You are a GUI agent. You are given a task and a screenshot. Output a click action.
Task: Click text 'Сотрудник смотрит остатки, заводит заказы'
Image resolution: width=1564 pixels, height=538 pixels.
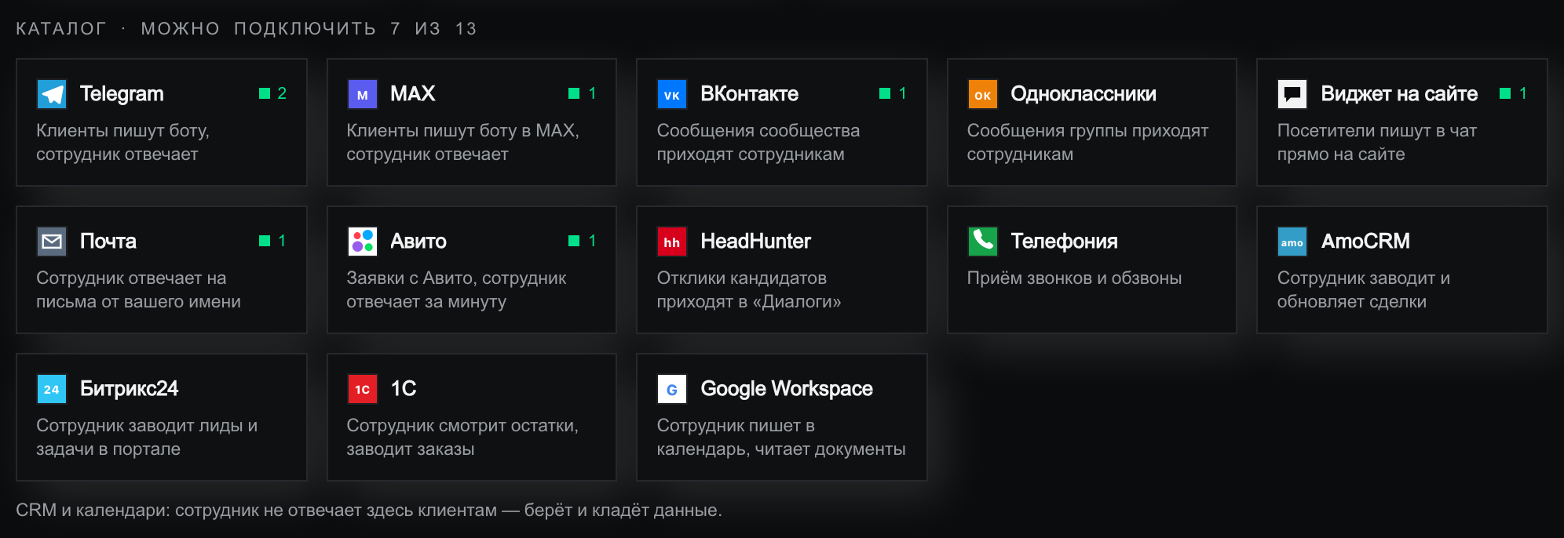pyautogui.click(x=462, y=438)
